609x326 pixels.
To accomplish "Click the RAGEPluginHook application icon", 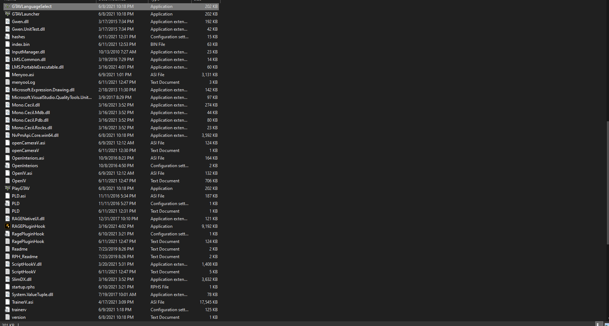I will [x=7, y=226].
